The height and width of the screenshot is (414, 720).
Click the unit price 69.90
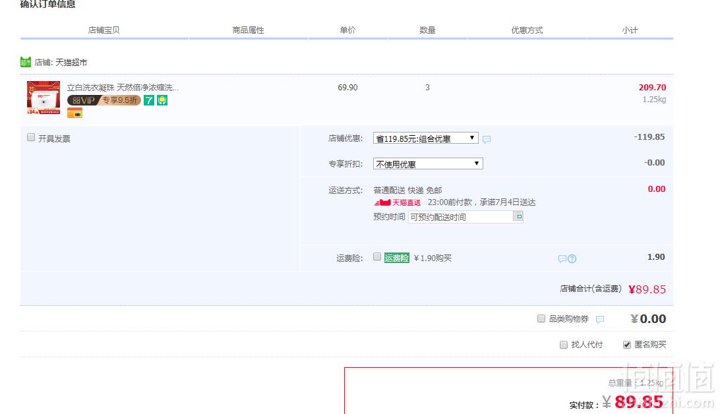(347, 87)
